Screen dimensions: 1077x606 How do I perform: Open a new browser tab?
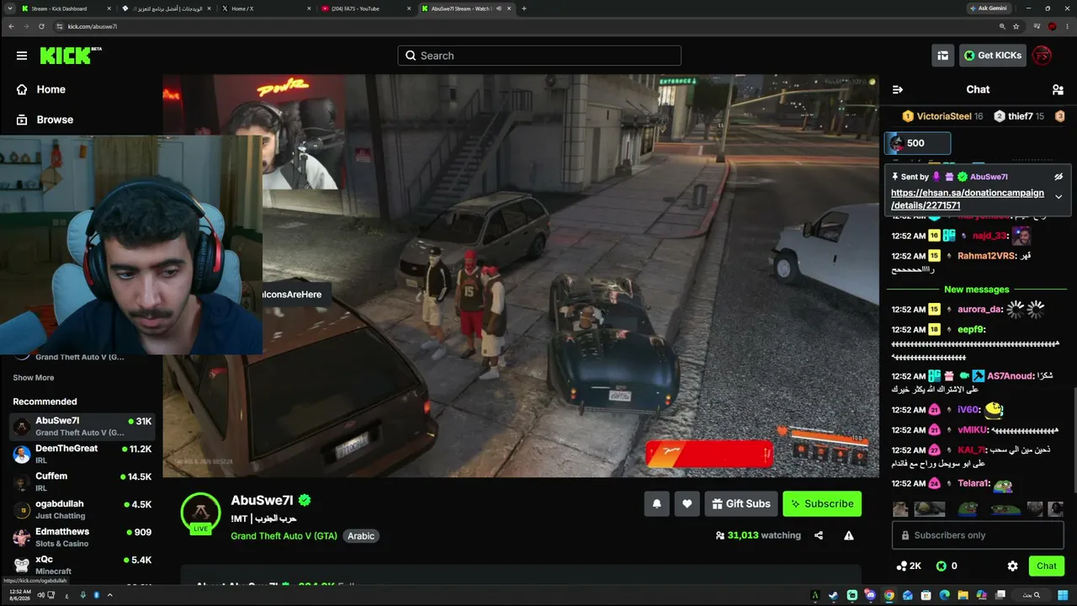(x=524, y=8)
